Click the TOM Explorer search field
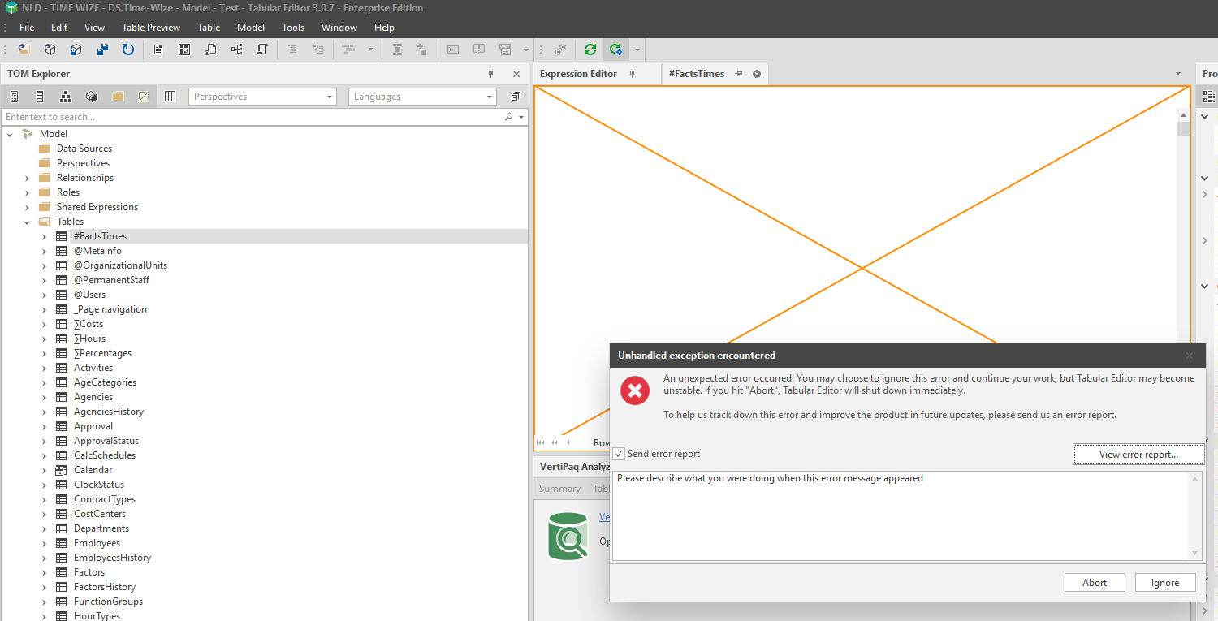 point(253,117)
